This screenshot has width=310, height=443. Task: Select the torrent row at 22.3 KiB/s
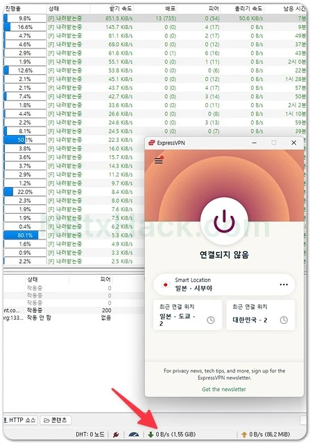(x=74, y=140)
